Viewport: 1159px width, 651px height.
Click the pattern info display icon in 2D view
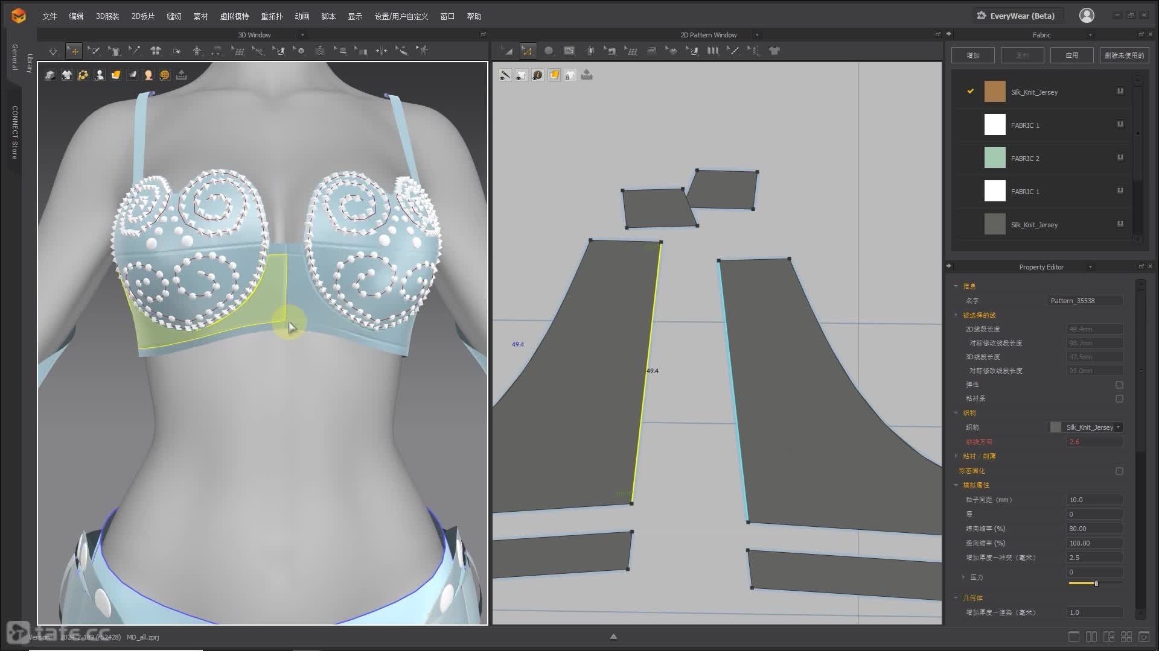(537, 75)
